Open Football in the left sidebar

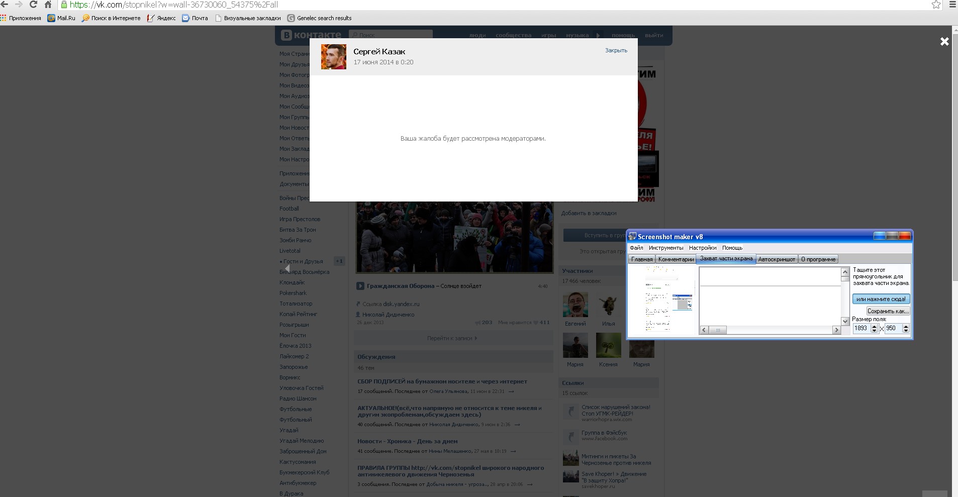289,209
